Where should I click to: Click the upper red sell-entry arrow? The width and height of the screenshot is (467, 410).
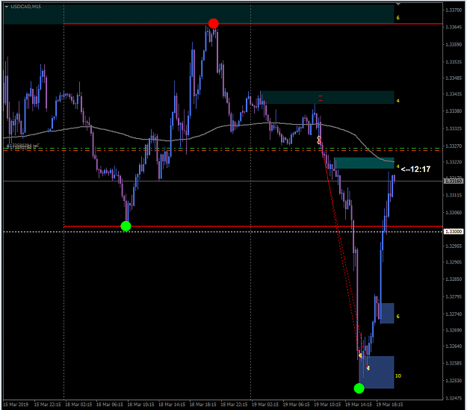(x=319, y=138)
